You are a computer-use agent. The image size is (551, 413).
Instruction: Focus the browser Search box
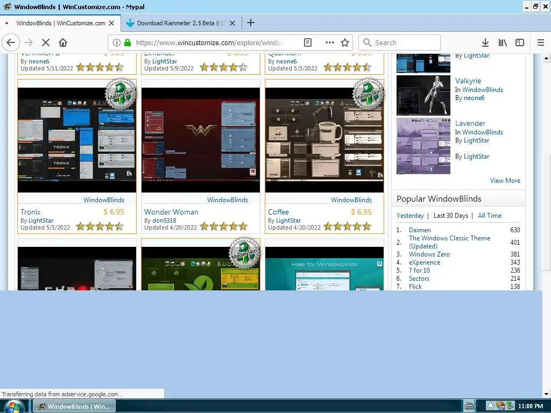click(400, 42)
